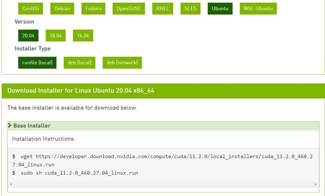
Task: Choose Fedora as distribution
Action: (x=93, y=9)
